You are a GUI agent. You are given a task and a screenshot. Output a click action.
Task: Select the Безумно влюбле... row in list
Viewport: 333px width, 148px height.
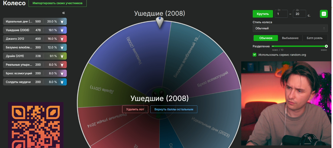click(x=35, y=47)
